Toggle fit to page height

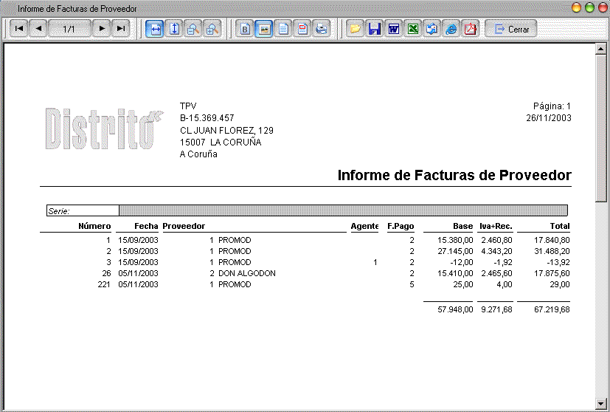(x=174, y=29)
